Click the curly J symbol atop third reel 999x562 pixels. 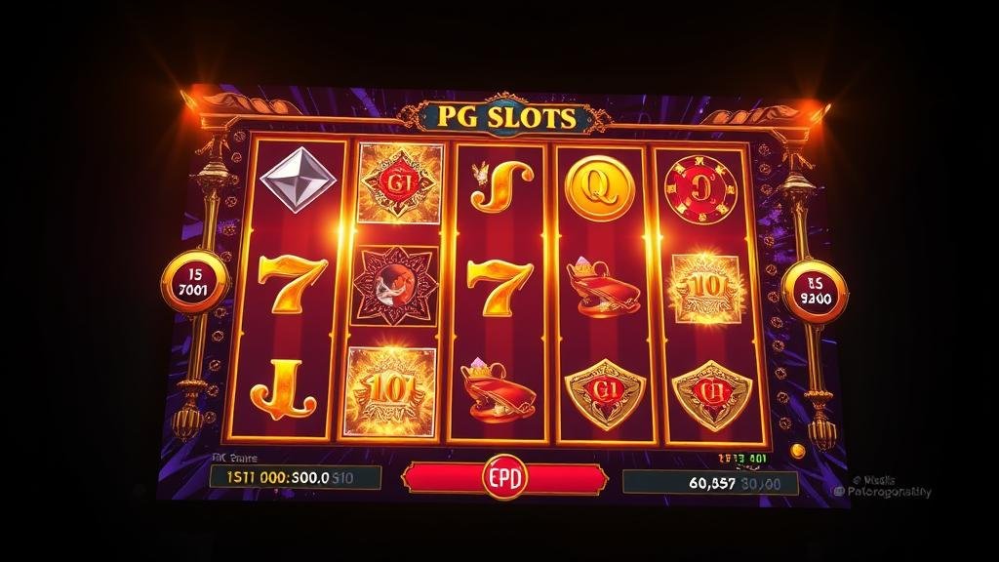(x=501, y=185)
